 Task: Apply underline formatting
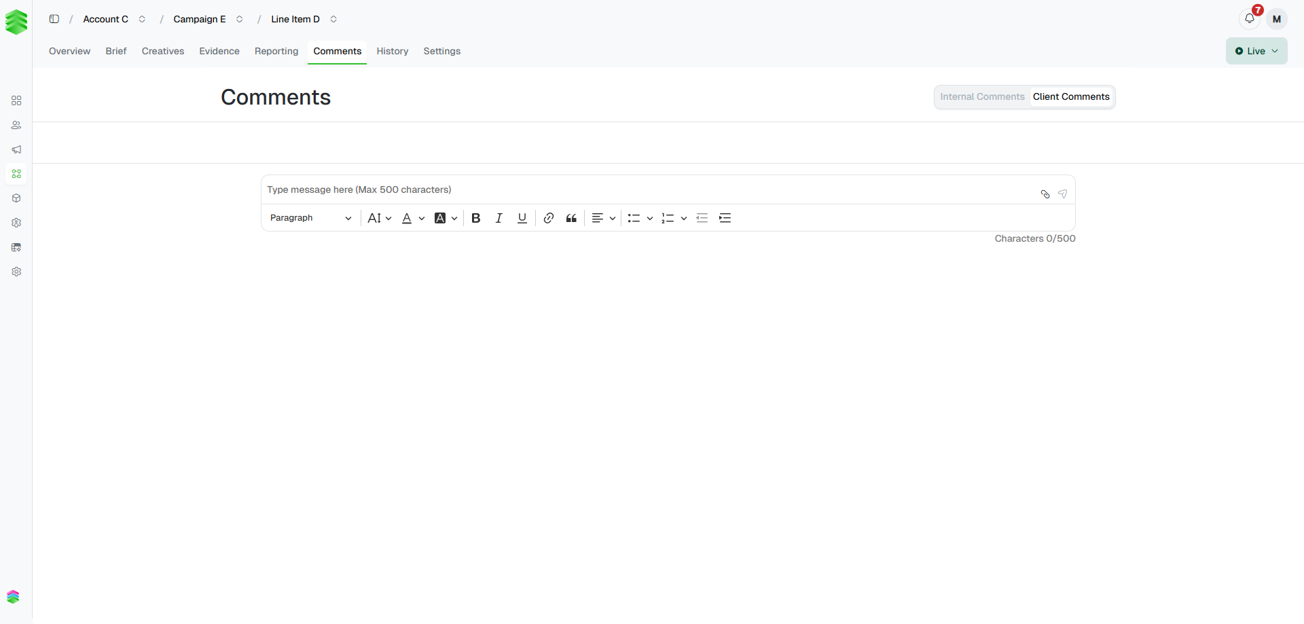coord(522,218)
